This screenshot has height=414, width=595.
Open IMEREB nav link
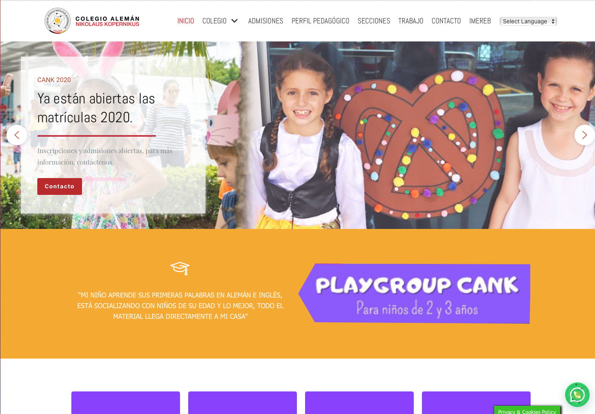coord(480,21)
